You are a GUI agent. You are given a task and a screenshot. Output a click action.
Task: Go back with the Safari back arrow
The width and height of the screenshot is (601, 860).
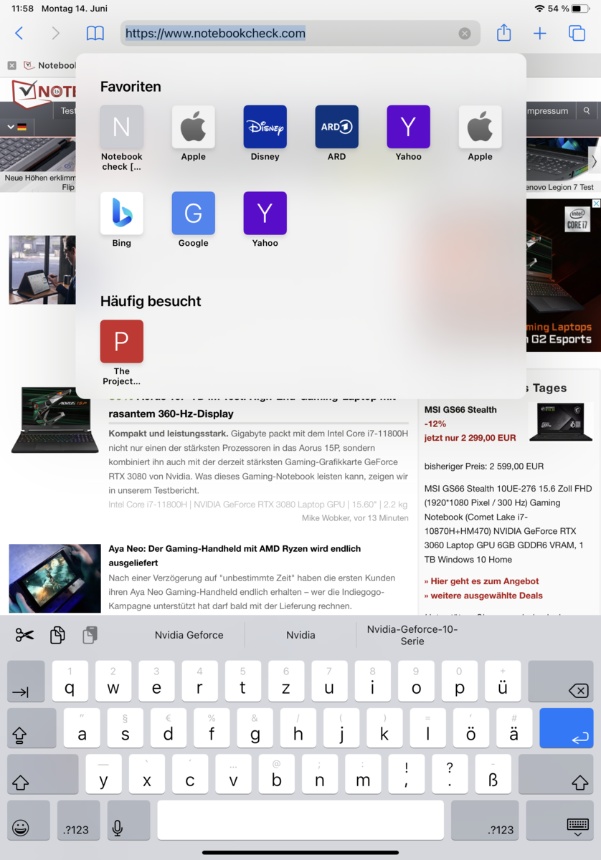19,33
